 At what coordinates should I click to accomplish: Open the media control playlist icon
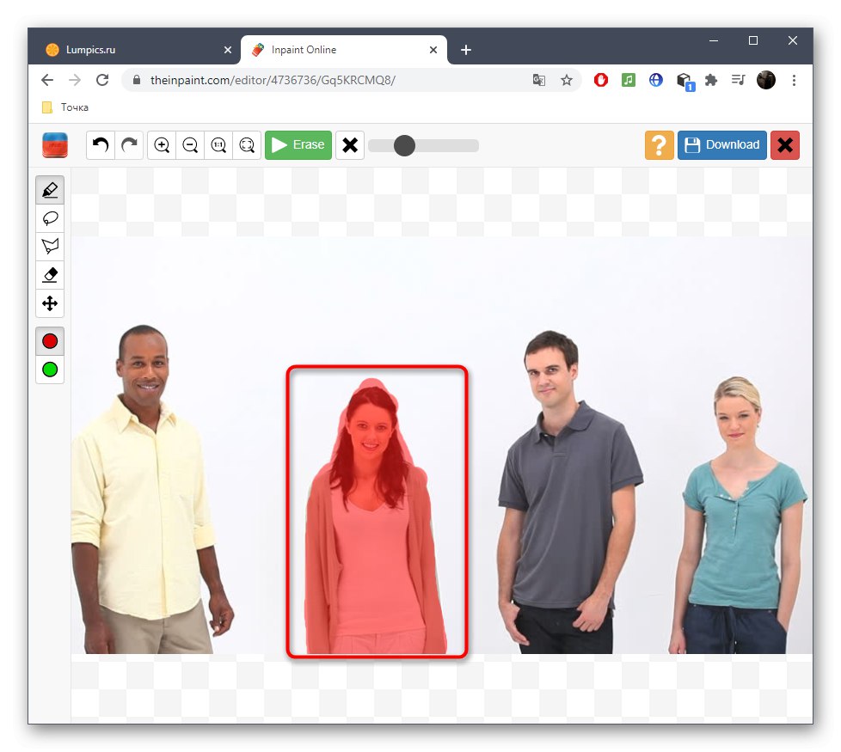point(739,81)
